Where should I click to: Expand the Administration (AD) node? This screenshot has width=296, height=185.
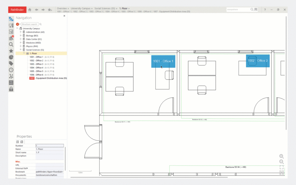click(21, 32)
